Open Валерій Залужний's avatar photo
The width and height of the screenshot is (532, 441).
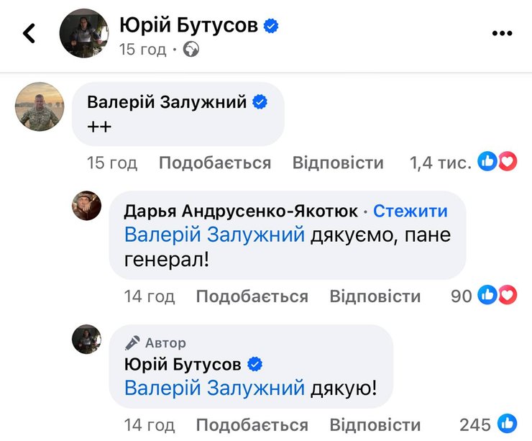coord(40,106)
